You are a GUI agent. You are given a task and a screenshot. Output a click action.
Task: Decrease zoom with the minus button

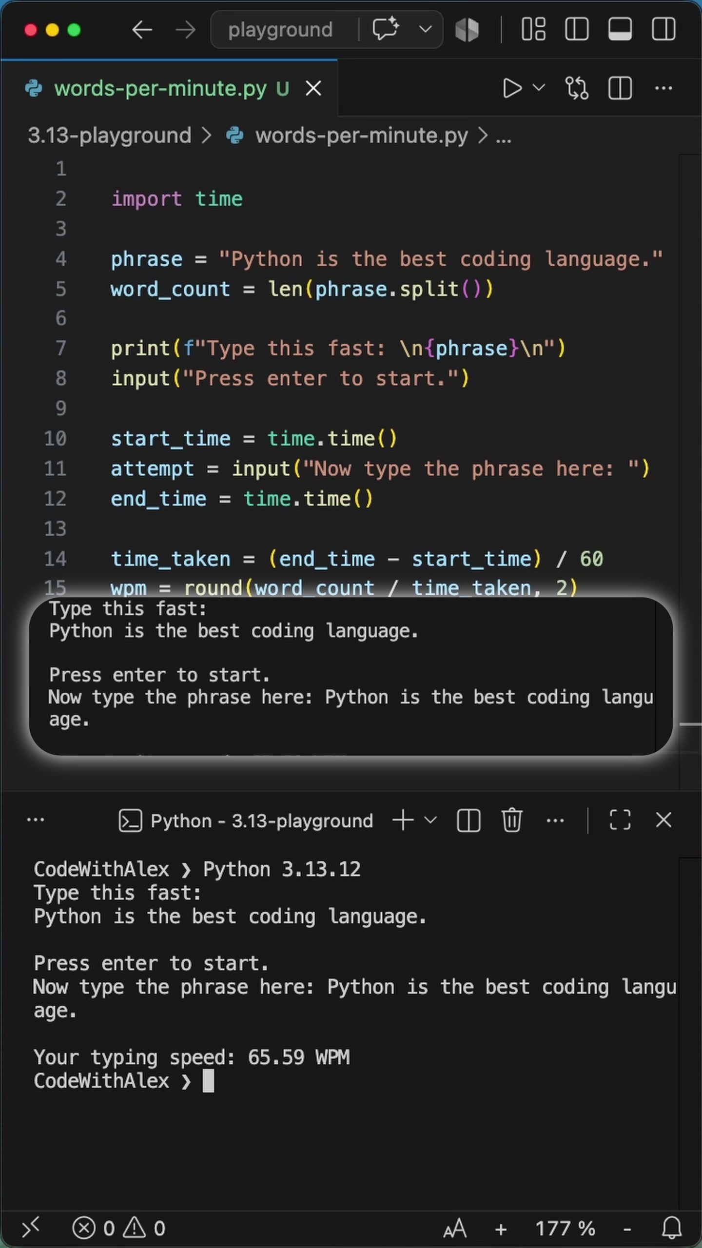(x=627, y=1229)
